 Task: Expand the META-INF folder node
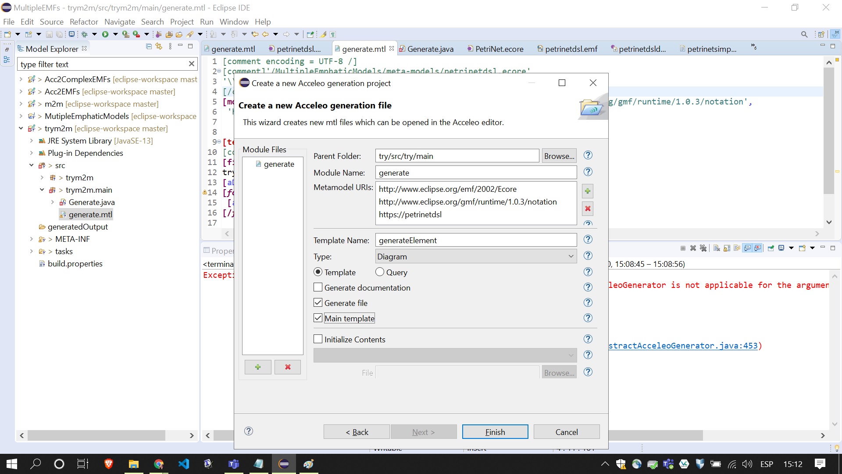[x=31, y=239]
